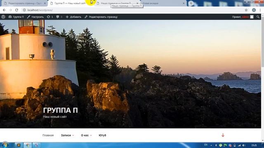Open a new browser tab with plus button
Image resolution: width=264 pixels, height=148 pixels.
191,3
